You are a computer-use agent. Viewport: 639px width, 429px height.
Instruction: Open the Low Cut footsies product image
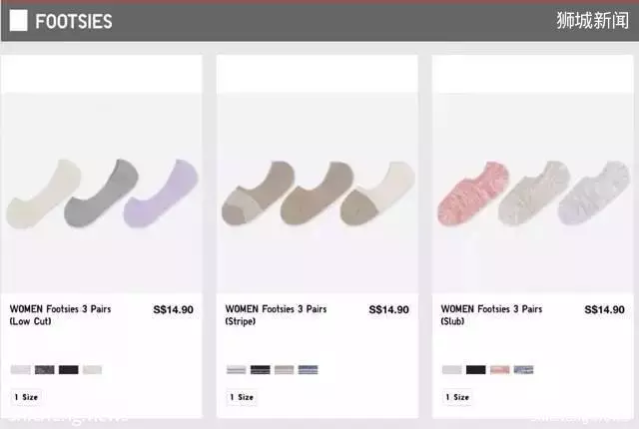[x=102, y=193]
